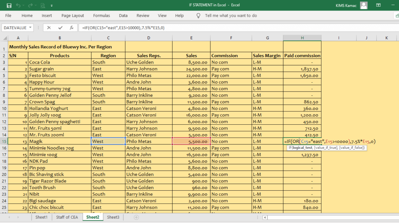Select column E header
The image size is (399, 223).
191,38
